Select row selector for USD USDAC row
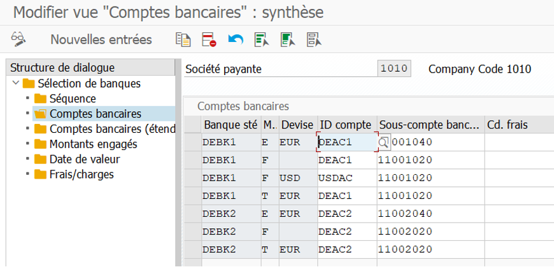 192,178
